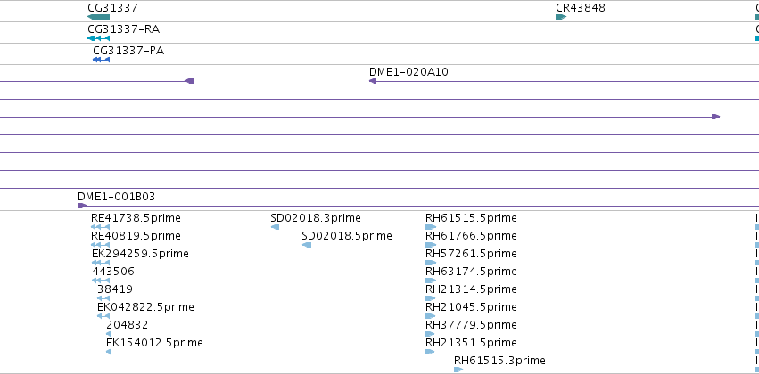Click the CR43848 gene arrow glyph
This screenshot has width=759, height=374.
561,17
